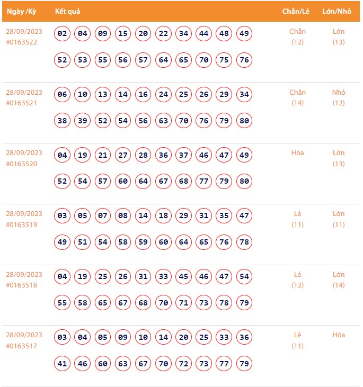Click number ball 02 in draw #0163522
Image resolution: width=363 pixels, height=387 pixels.
tap(63, 34)
